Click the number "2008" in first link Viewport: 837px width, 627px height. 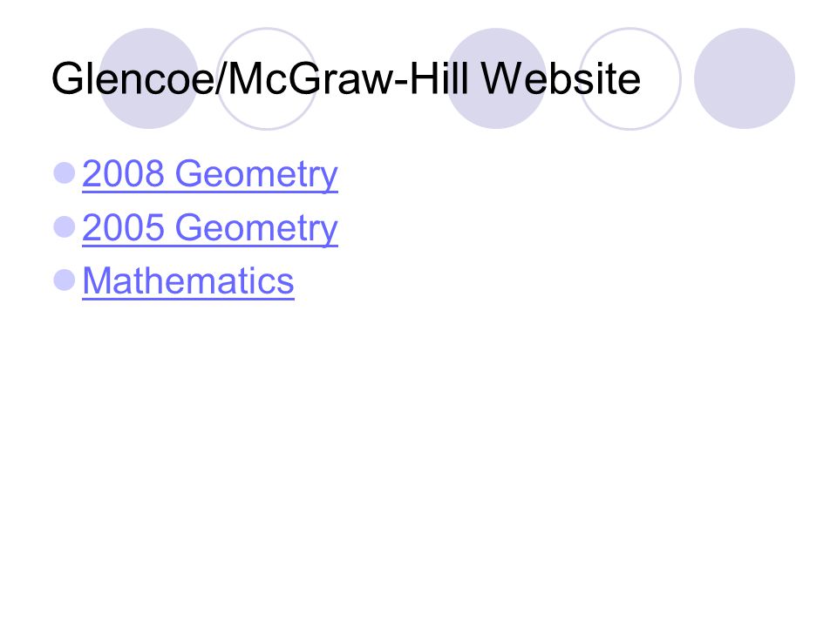pos(123,173)
